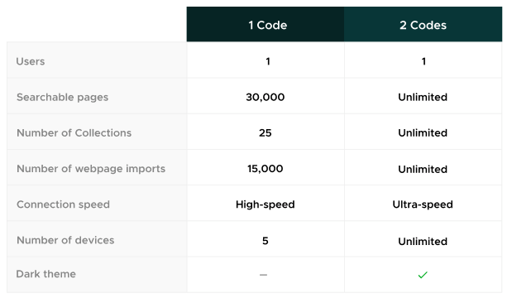Viewport: 512px width, 298px height.
Task: Click Unlimited in Number of Collections row
Action: point(423,133)
